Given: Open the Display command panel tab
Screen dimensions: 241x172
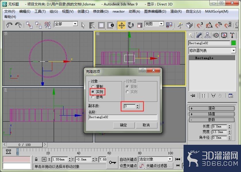Looking at the screenshot, I should click(224, 36).
